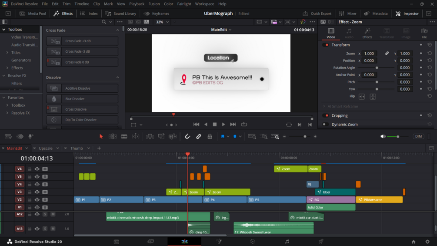Toggle the Transform enable switch
Screen dimensions: 437x246
[x=326, y=45]
